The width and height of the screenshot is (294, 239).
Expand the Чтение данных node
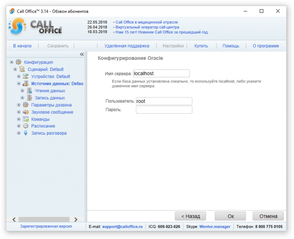[x=22, y=91]
